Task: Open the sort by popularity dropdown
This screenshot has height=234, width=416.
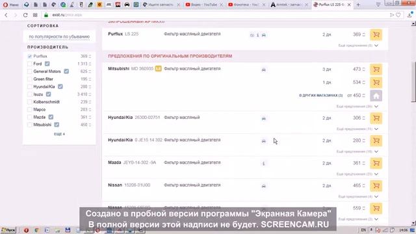Action: point(59,36)
